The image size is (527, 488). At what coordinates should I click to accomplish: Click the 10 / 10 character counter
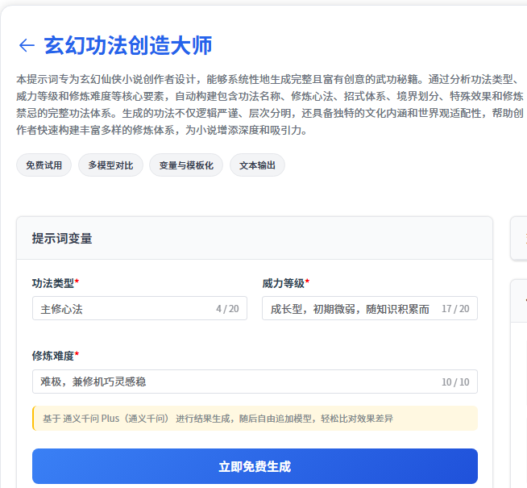(x=455, y=382)
